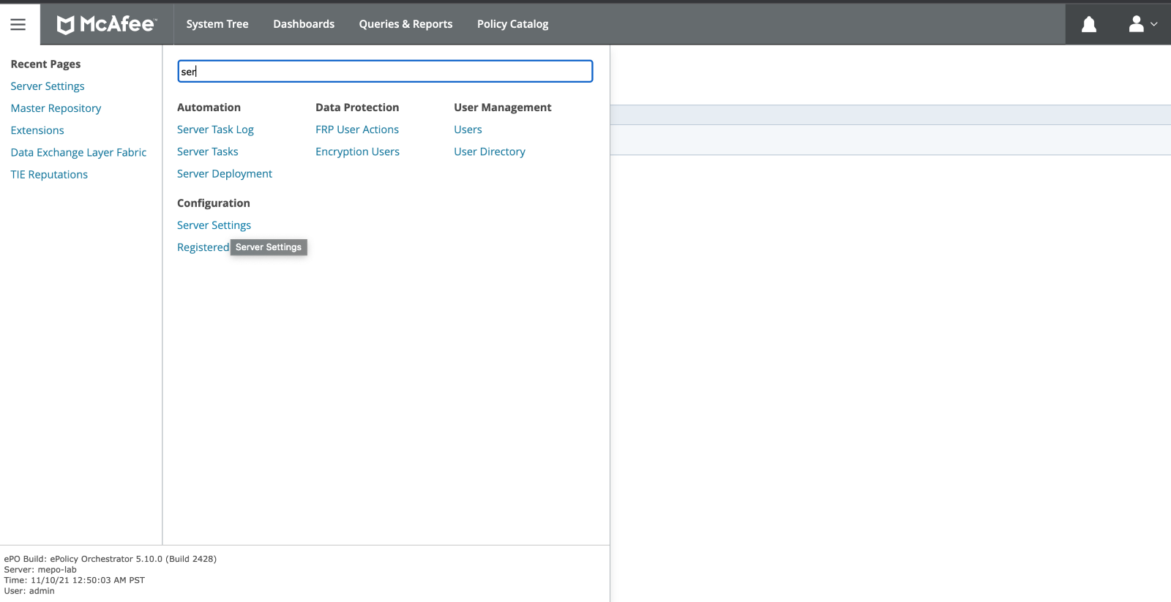Open the Policy Catalog
The height and width of the screenshot is (602, 1171).
512,24
